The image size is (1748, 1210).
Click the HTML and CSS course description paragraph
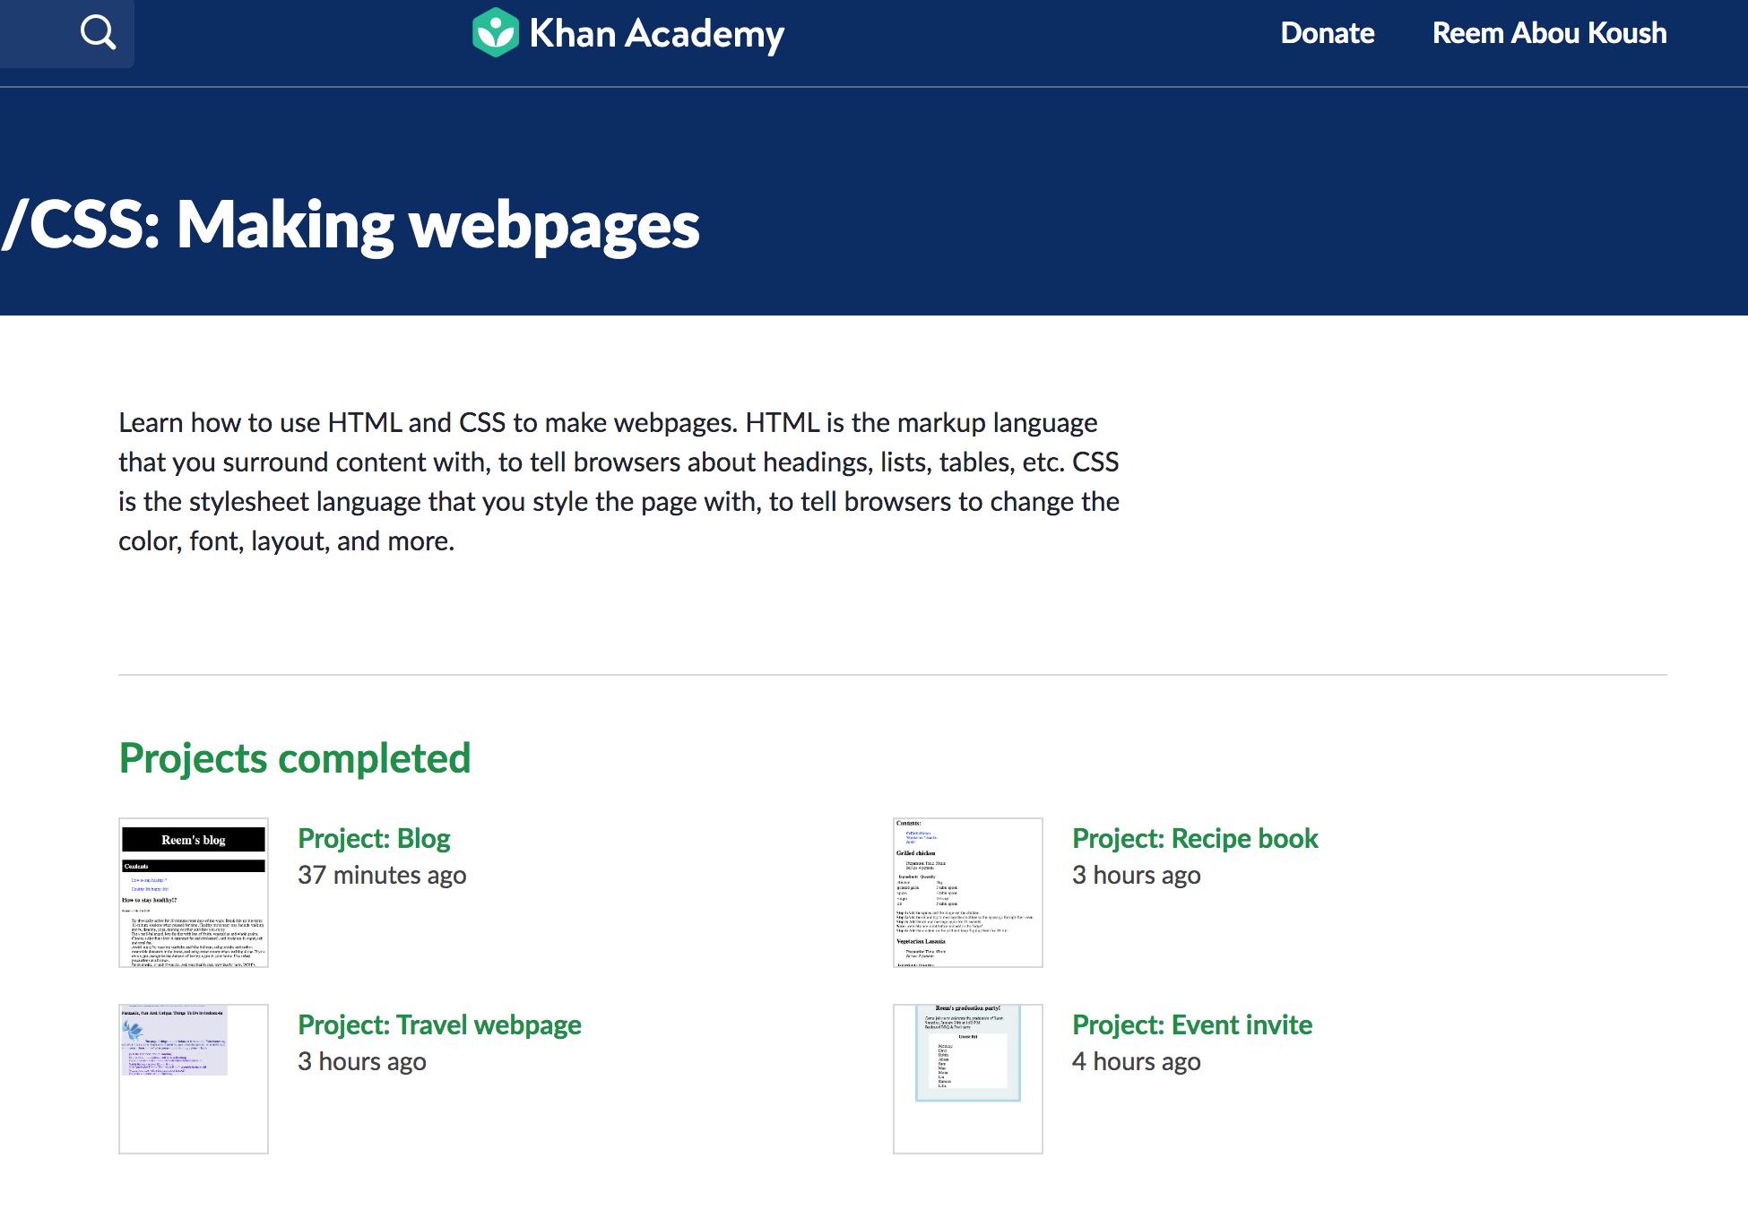(x=619, y=481)
